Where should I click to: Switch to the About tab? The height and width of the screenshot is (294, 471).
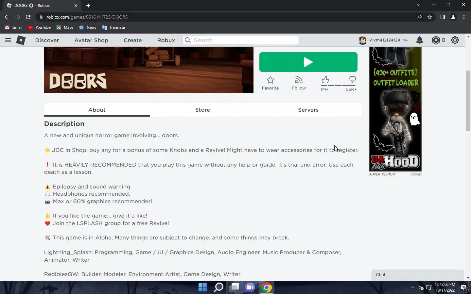pyautogui.click(x=97, y=110)
